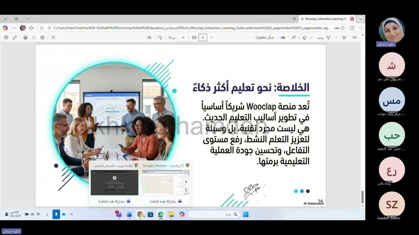Open Windows Start menu
Screen dimensions: 419x235
click(246, 214)
